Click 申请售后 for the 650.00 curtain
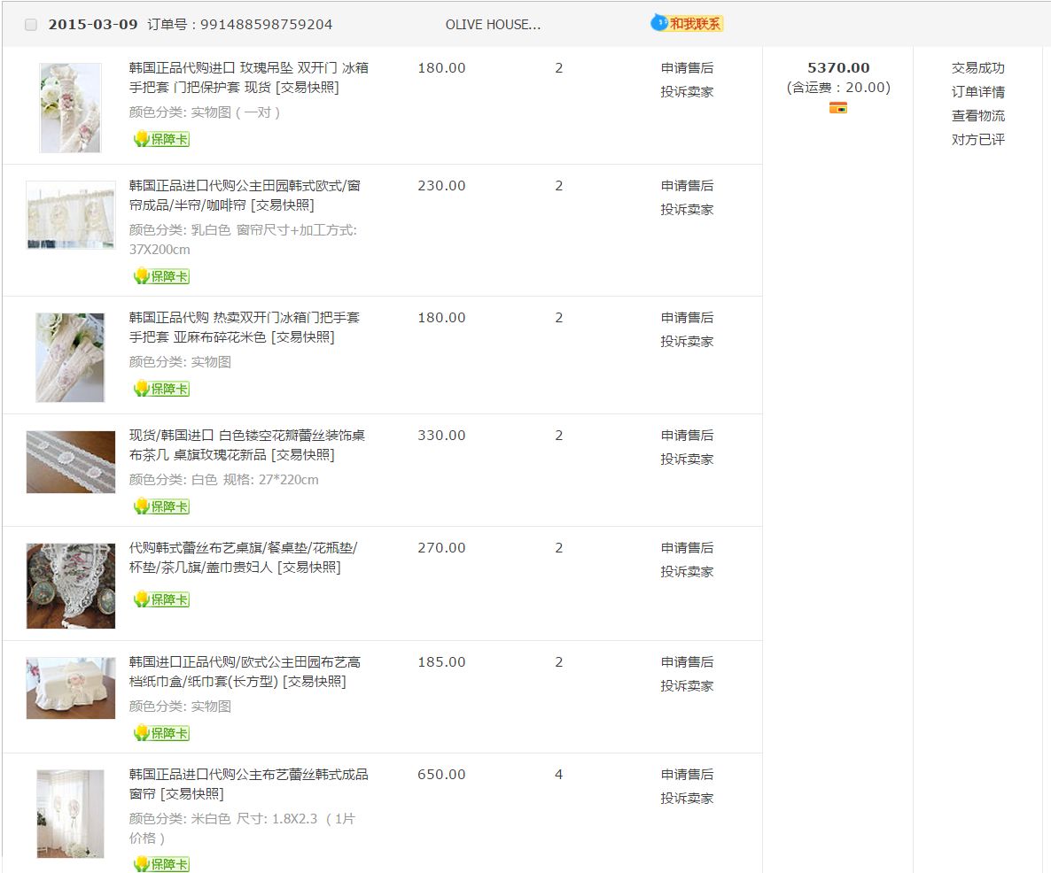The height and width of the screenshot is (873, 1051). tap(687, 775)
